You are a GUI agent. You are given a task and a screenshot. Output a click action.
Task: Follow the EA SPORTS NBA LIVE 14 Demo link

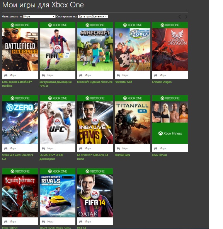[x=93, y=157]
